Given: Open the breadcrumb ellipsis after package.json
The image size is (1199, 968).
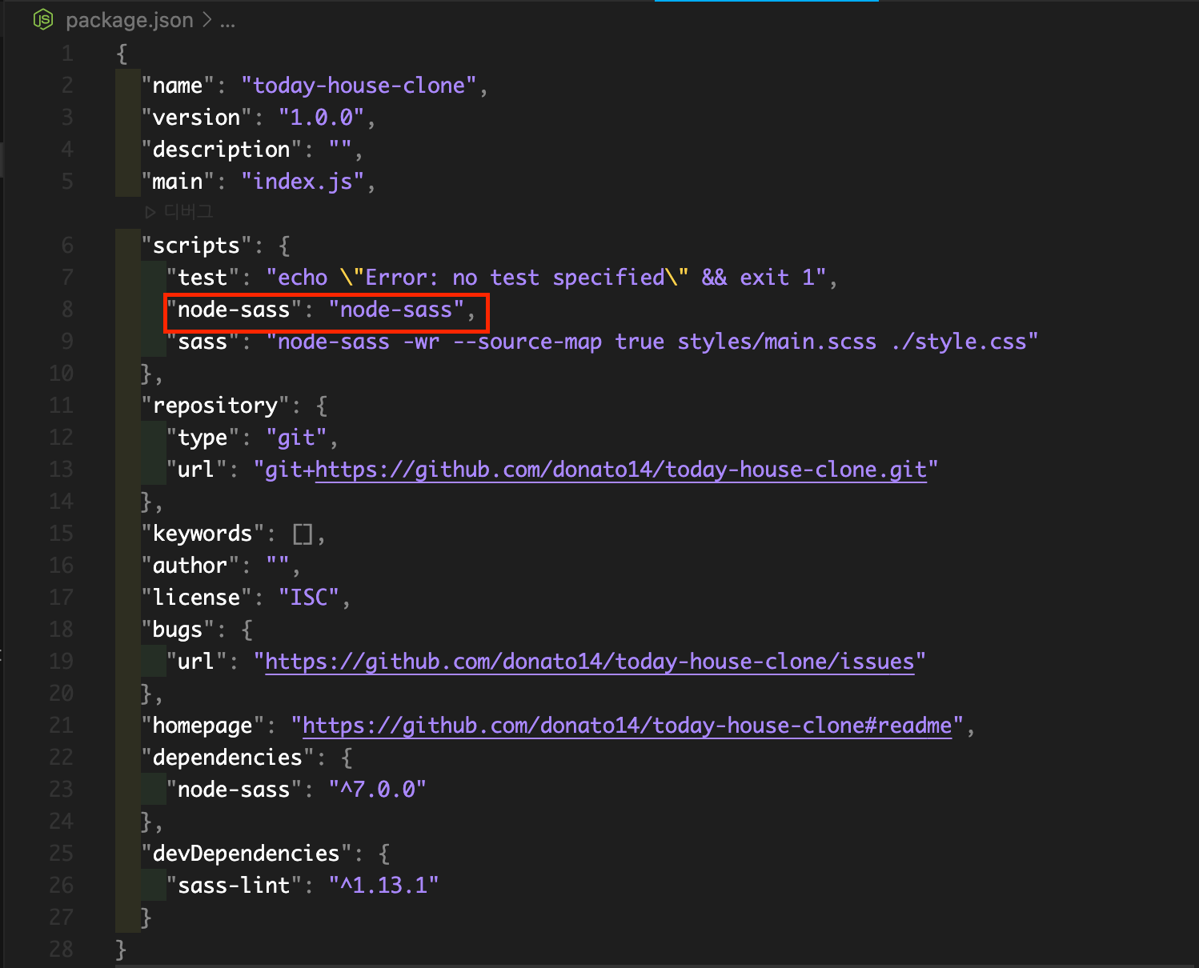Looking at the screenshot, I should pyautogui.click(x=228, y=22).
